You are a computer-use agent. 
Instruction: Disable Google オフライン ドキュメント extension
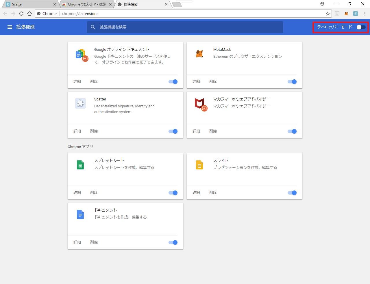[173, 82]
